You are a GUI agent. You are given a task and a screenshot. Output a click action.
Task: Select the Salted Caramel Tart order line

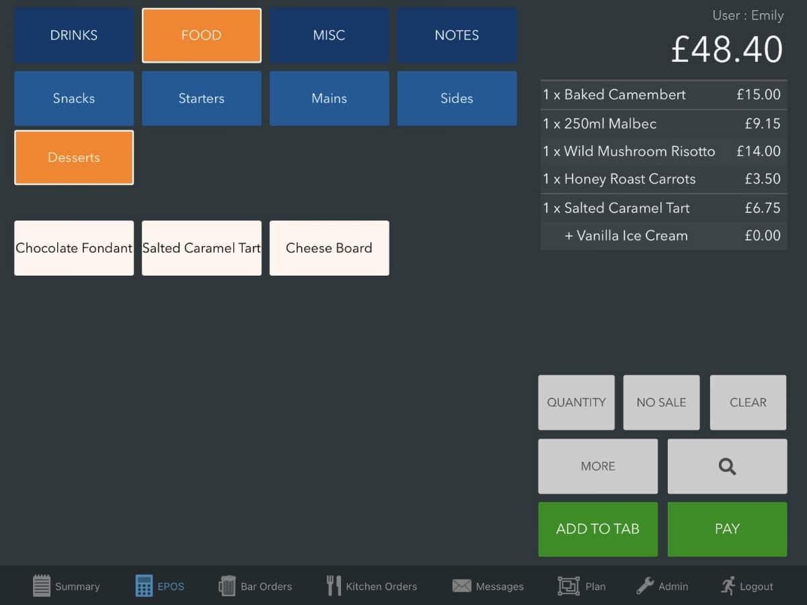click(x=664, y=208)
